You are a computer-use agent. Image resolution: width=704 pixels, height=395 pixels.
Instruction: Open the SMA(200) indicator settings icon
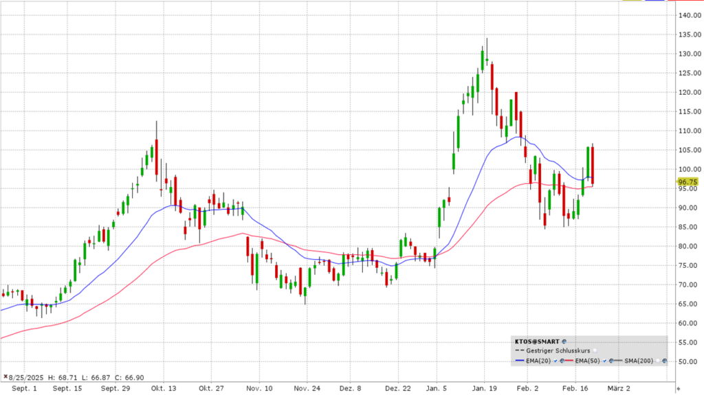pos(665,361)
